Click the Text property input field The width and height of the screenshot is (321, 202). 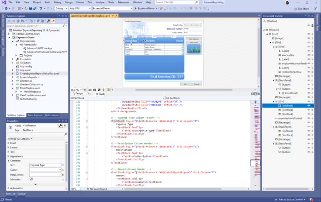(45, 165)
